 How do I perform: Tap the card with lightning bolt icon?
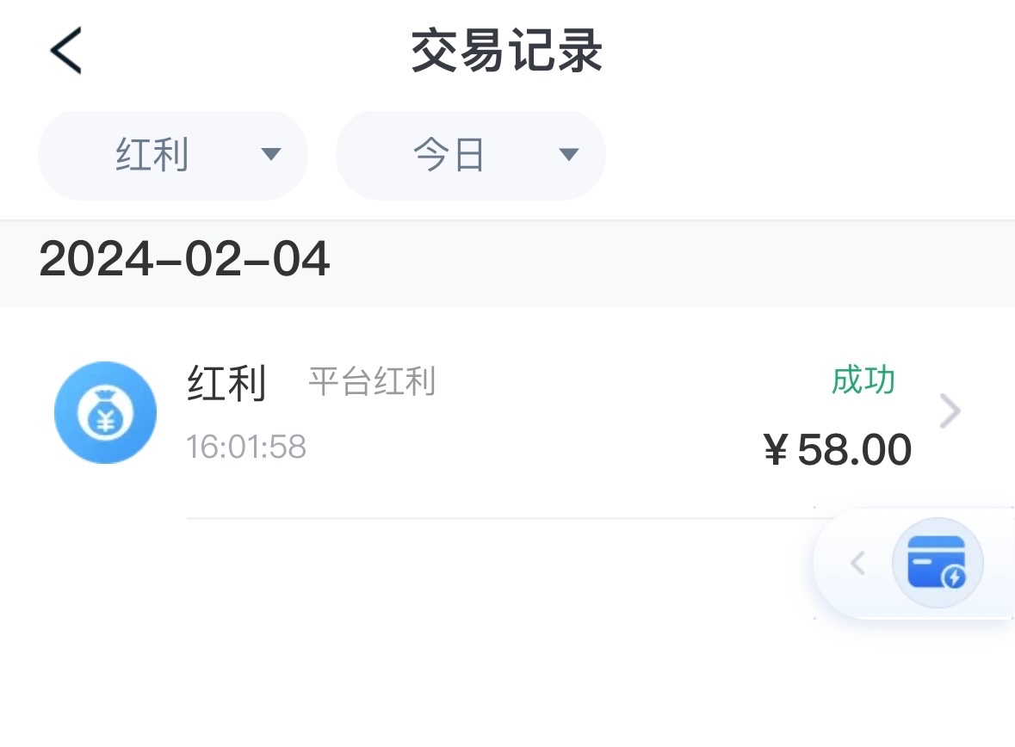coord(938,564)
